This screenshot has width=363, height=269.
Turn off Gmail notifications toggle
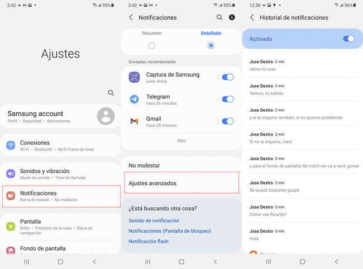coord(227,121)
